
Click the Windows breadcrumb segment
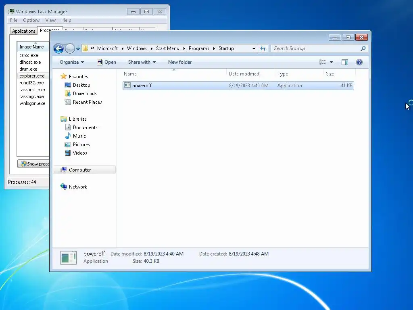click(137, 48)
